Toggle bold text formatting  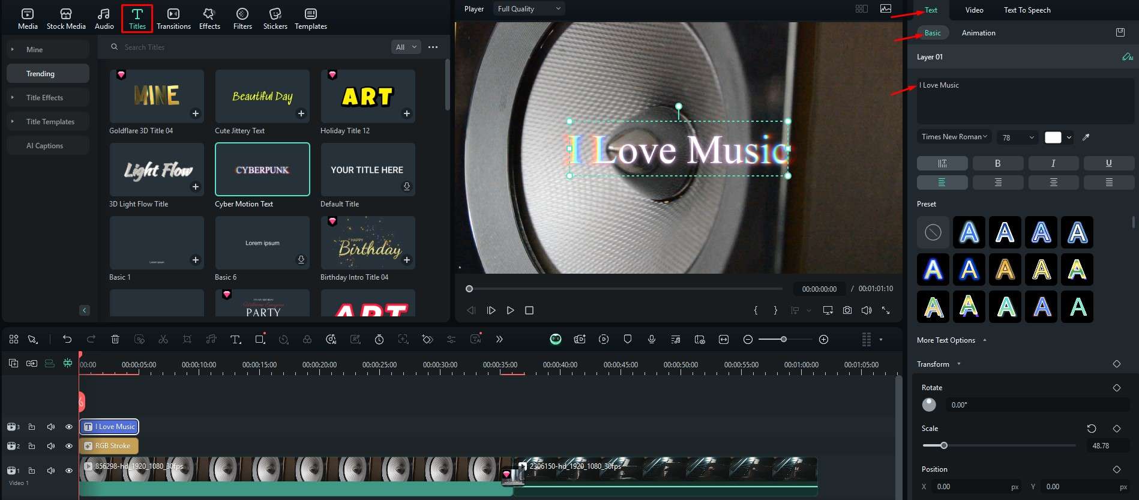click(x=998, y=163)
